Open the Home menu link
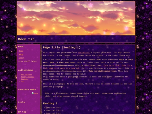This screenshot has width=152, height=114. pos(21,51)
